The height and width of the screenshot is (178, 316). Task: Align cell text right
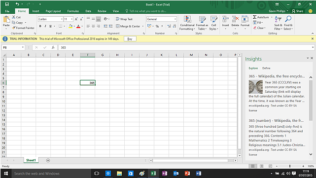[x=98, y=26]
